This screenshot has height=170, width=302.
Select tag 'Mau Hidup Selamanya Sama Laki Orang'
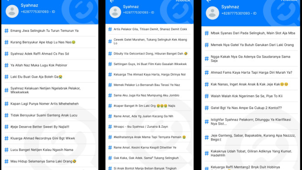tap(43, 161)
